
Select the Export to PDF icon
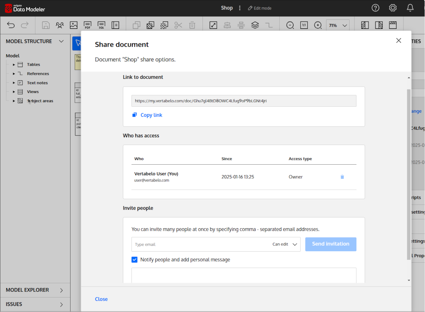[88, 25]
